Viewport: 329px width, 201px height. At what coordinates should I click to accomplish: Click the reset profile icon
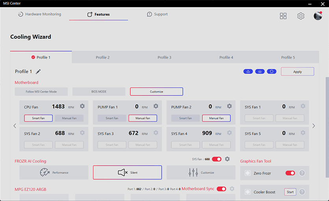[271, 71]
